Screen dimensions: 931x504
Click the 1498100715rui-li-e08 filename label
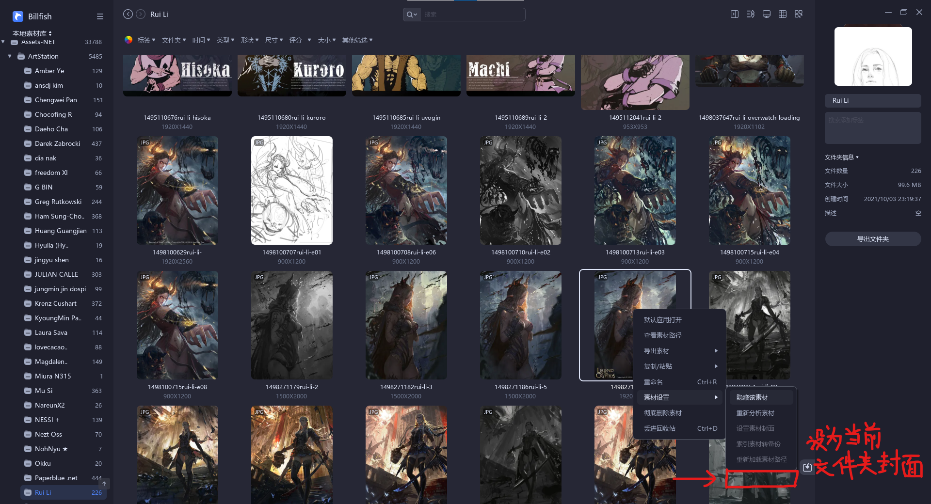pos(177,387)
